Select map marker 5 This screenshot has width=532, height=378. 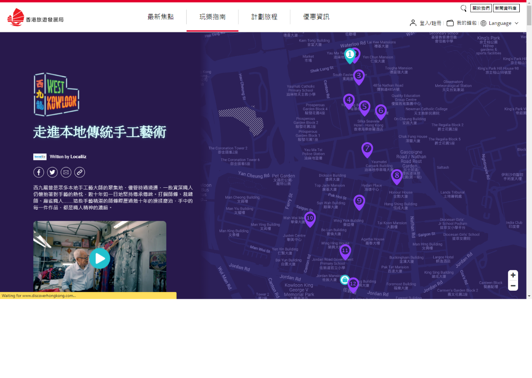pos(364,108)
